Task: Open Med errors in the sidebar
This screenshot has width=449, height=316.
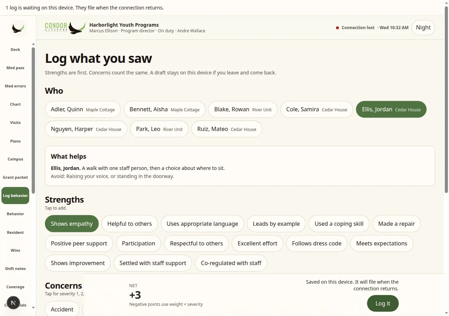Action: point(15,86)
